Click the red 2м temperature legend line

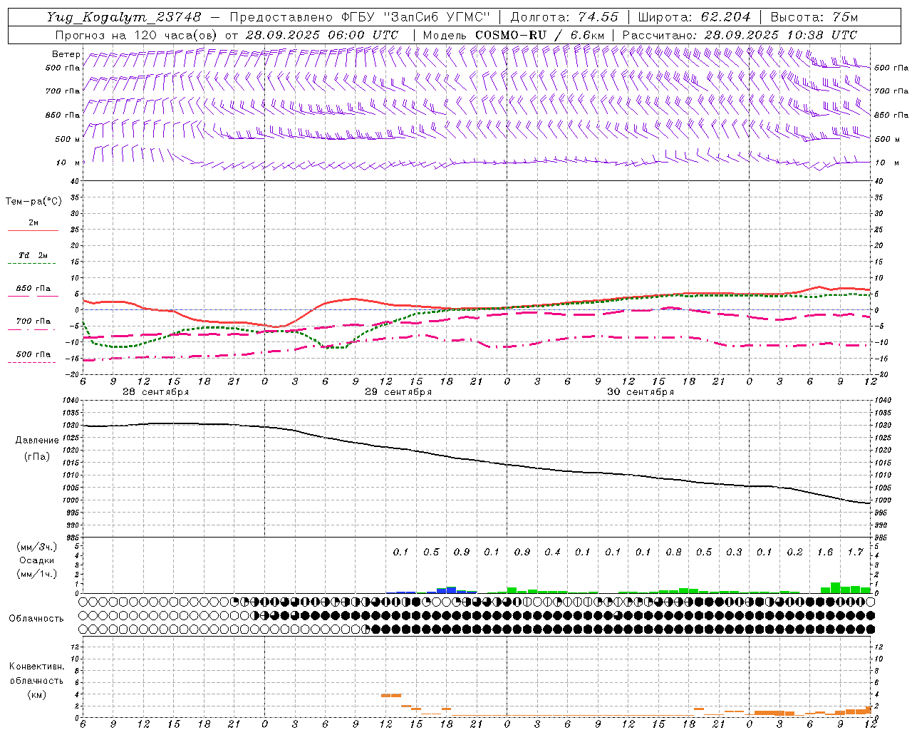[33, 230]
